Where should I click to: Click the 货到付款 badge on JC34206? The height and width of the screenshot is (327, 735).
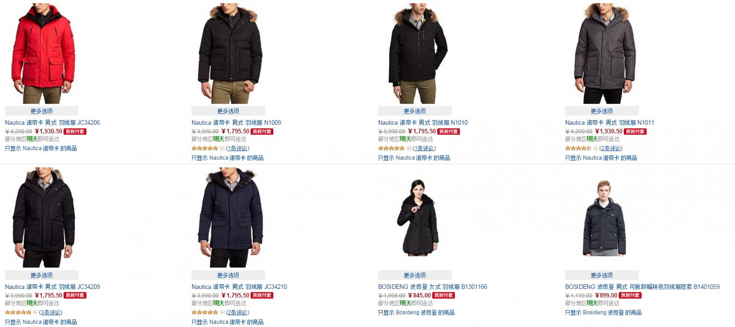pyautogui.click(x=75, y=132)
